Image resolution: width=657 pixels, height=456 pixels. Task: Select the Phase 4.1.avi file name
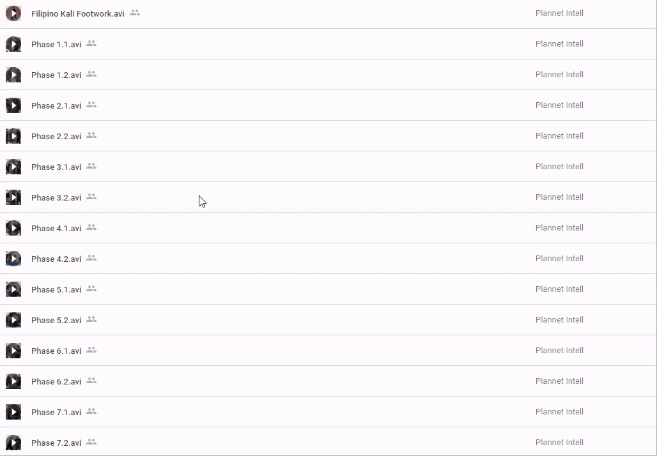click(56, 228)
